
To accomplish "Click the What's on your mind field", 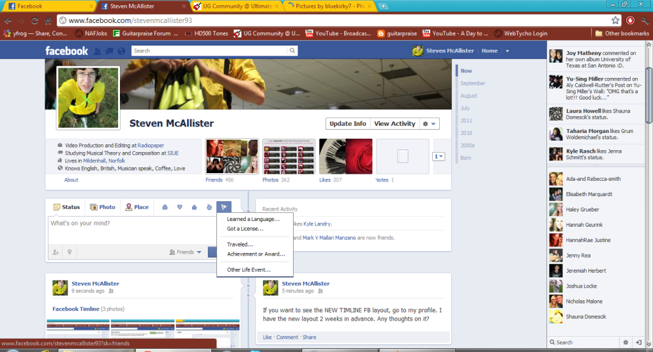I will [132, 230].
